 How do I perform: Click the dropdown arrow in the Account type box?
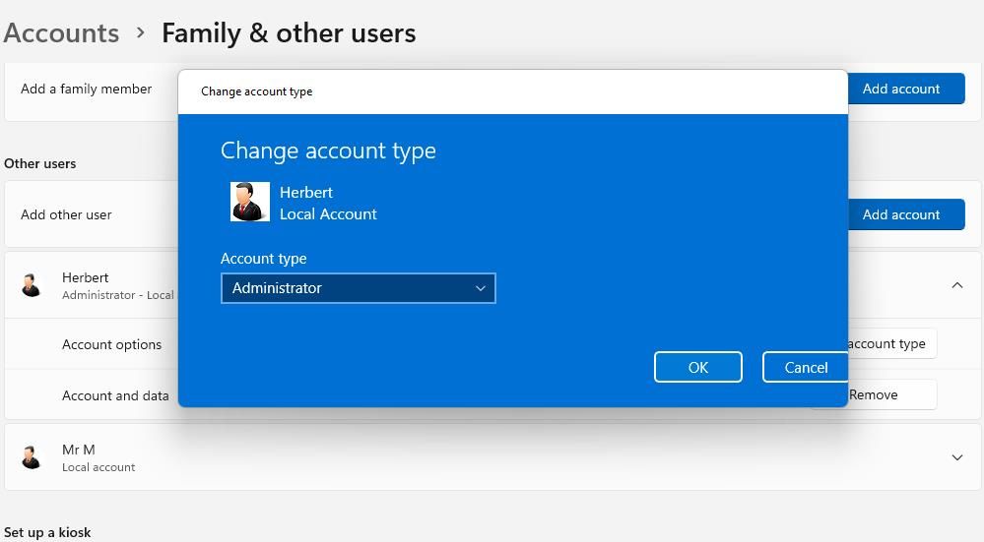(481, 288)
